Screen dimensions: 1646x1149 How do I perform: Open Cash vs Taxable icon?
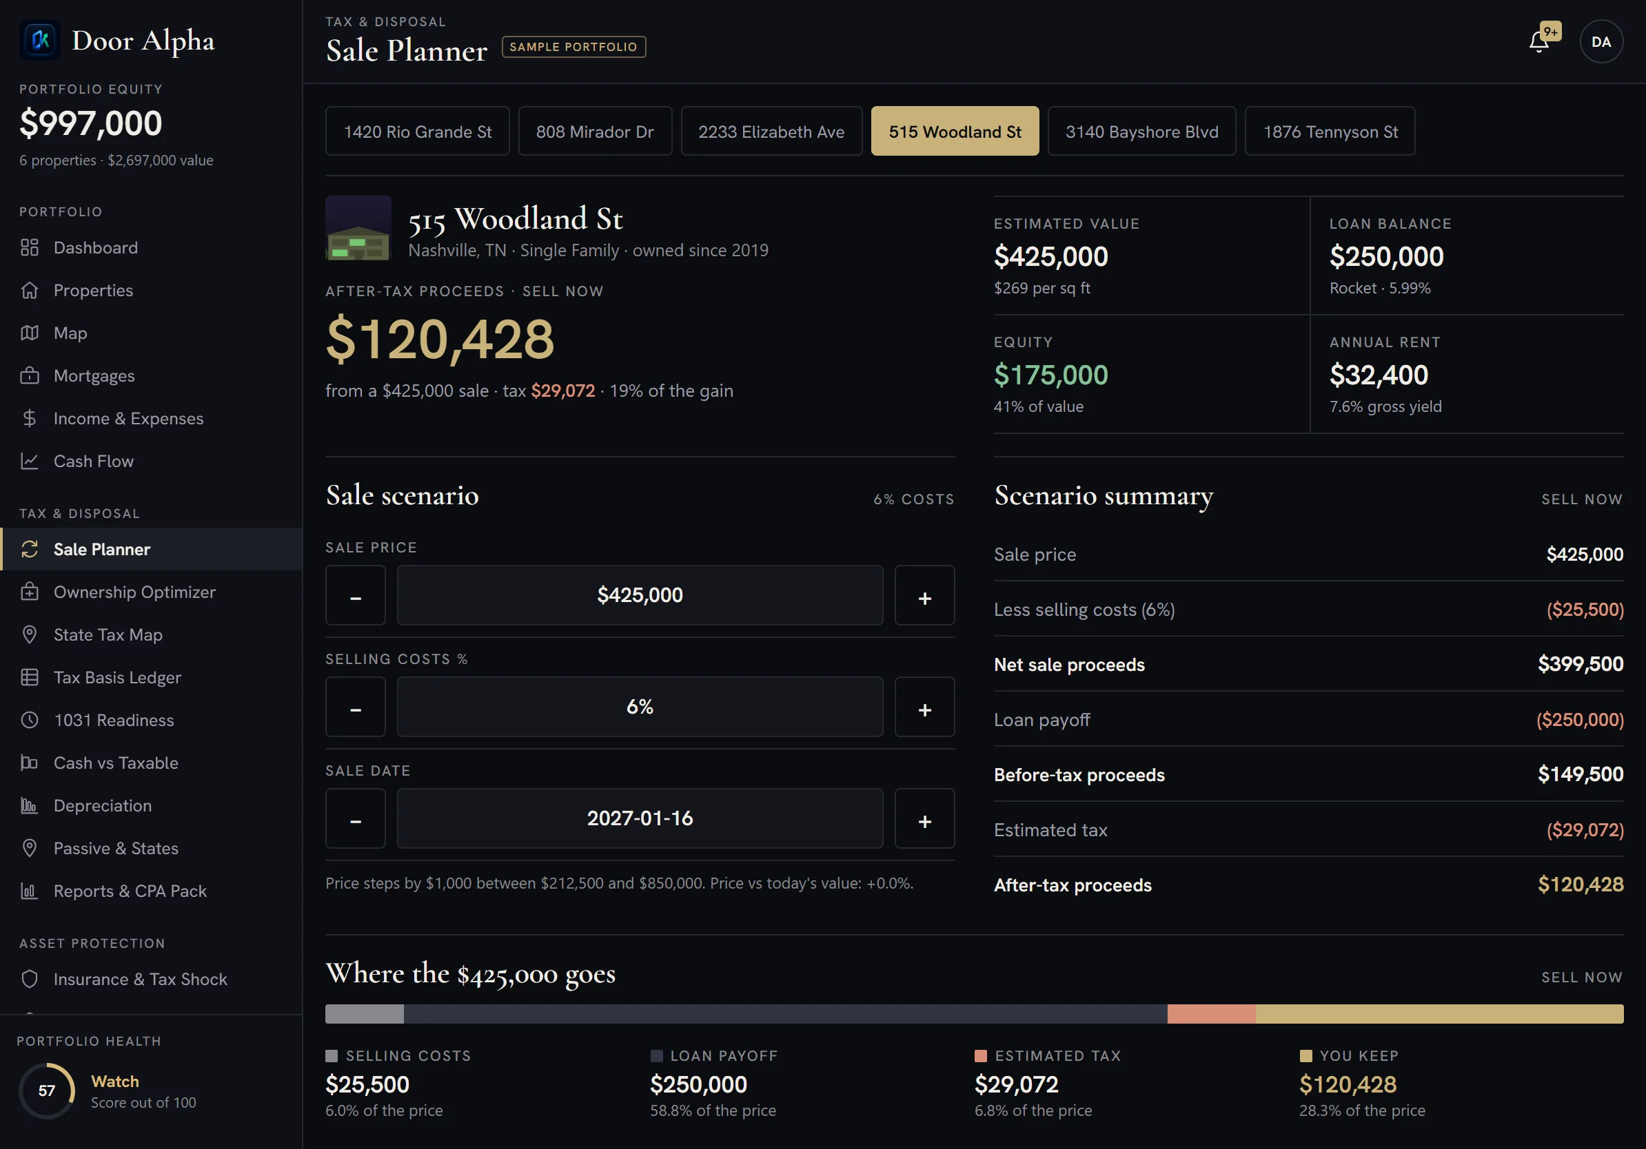click(x=30, y=763)
